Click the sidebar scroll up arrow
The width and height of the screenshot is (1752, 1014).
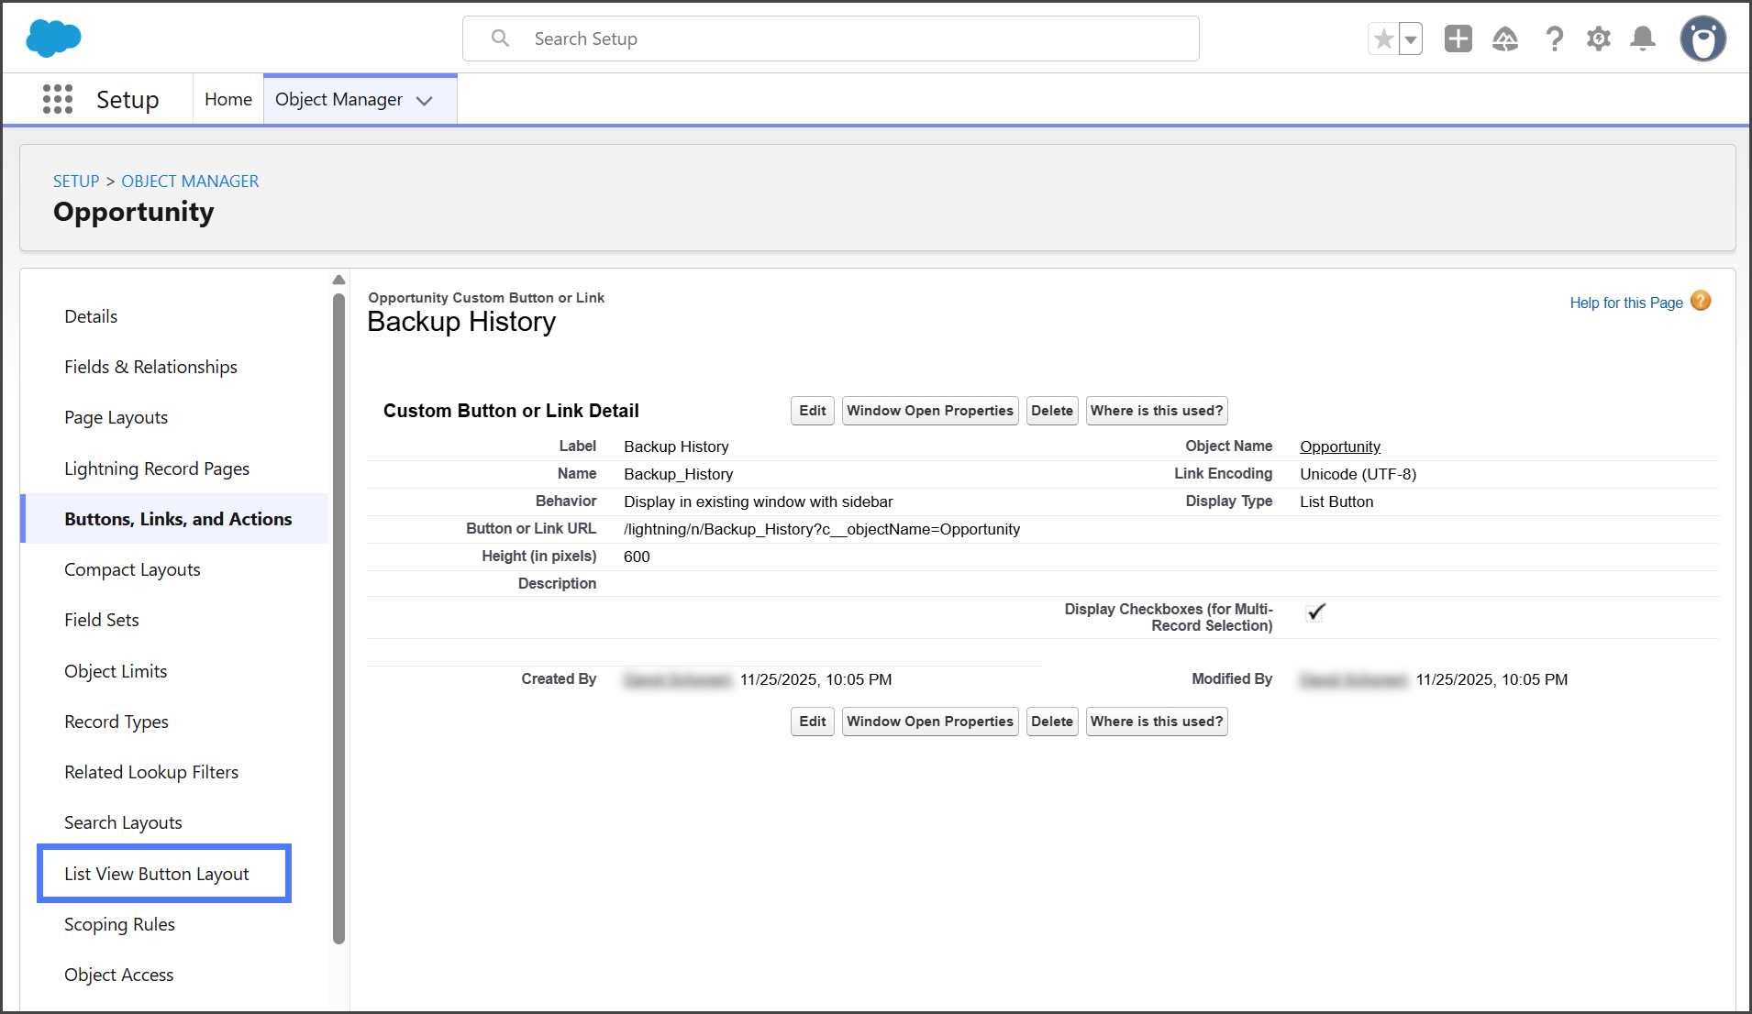coord(338,281)
